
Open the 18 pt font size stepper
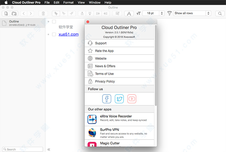pyautogui.click(x=162, y=13)
